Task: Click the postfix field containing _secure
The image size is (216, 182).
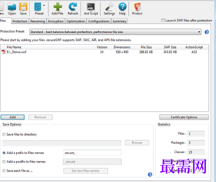Action: coord(92,161)
